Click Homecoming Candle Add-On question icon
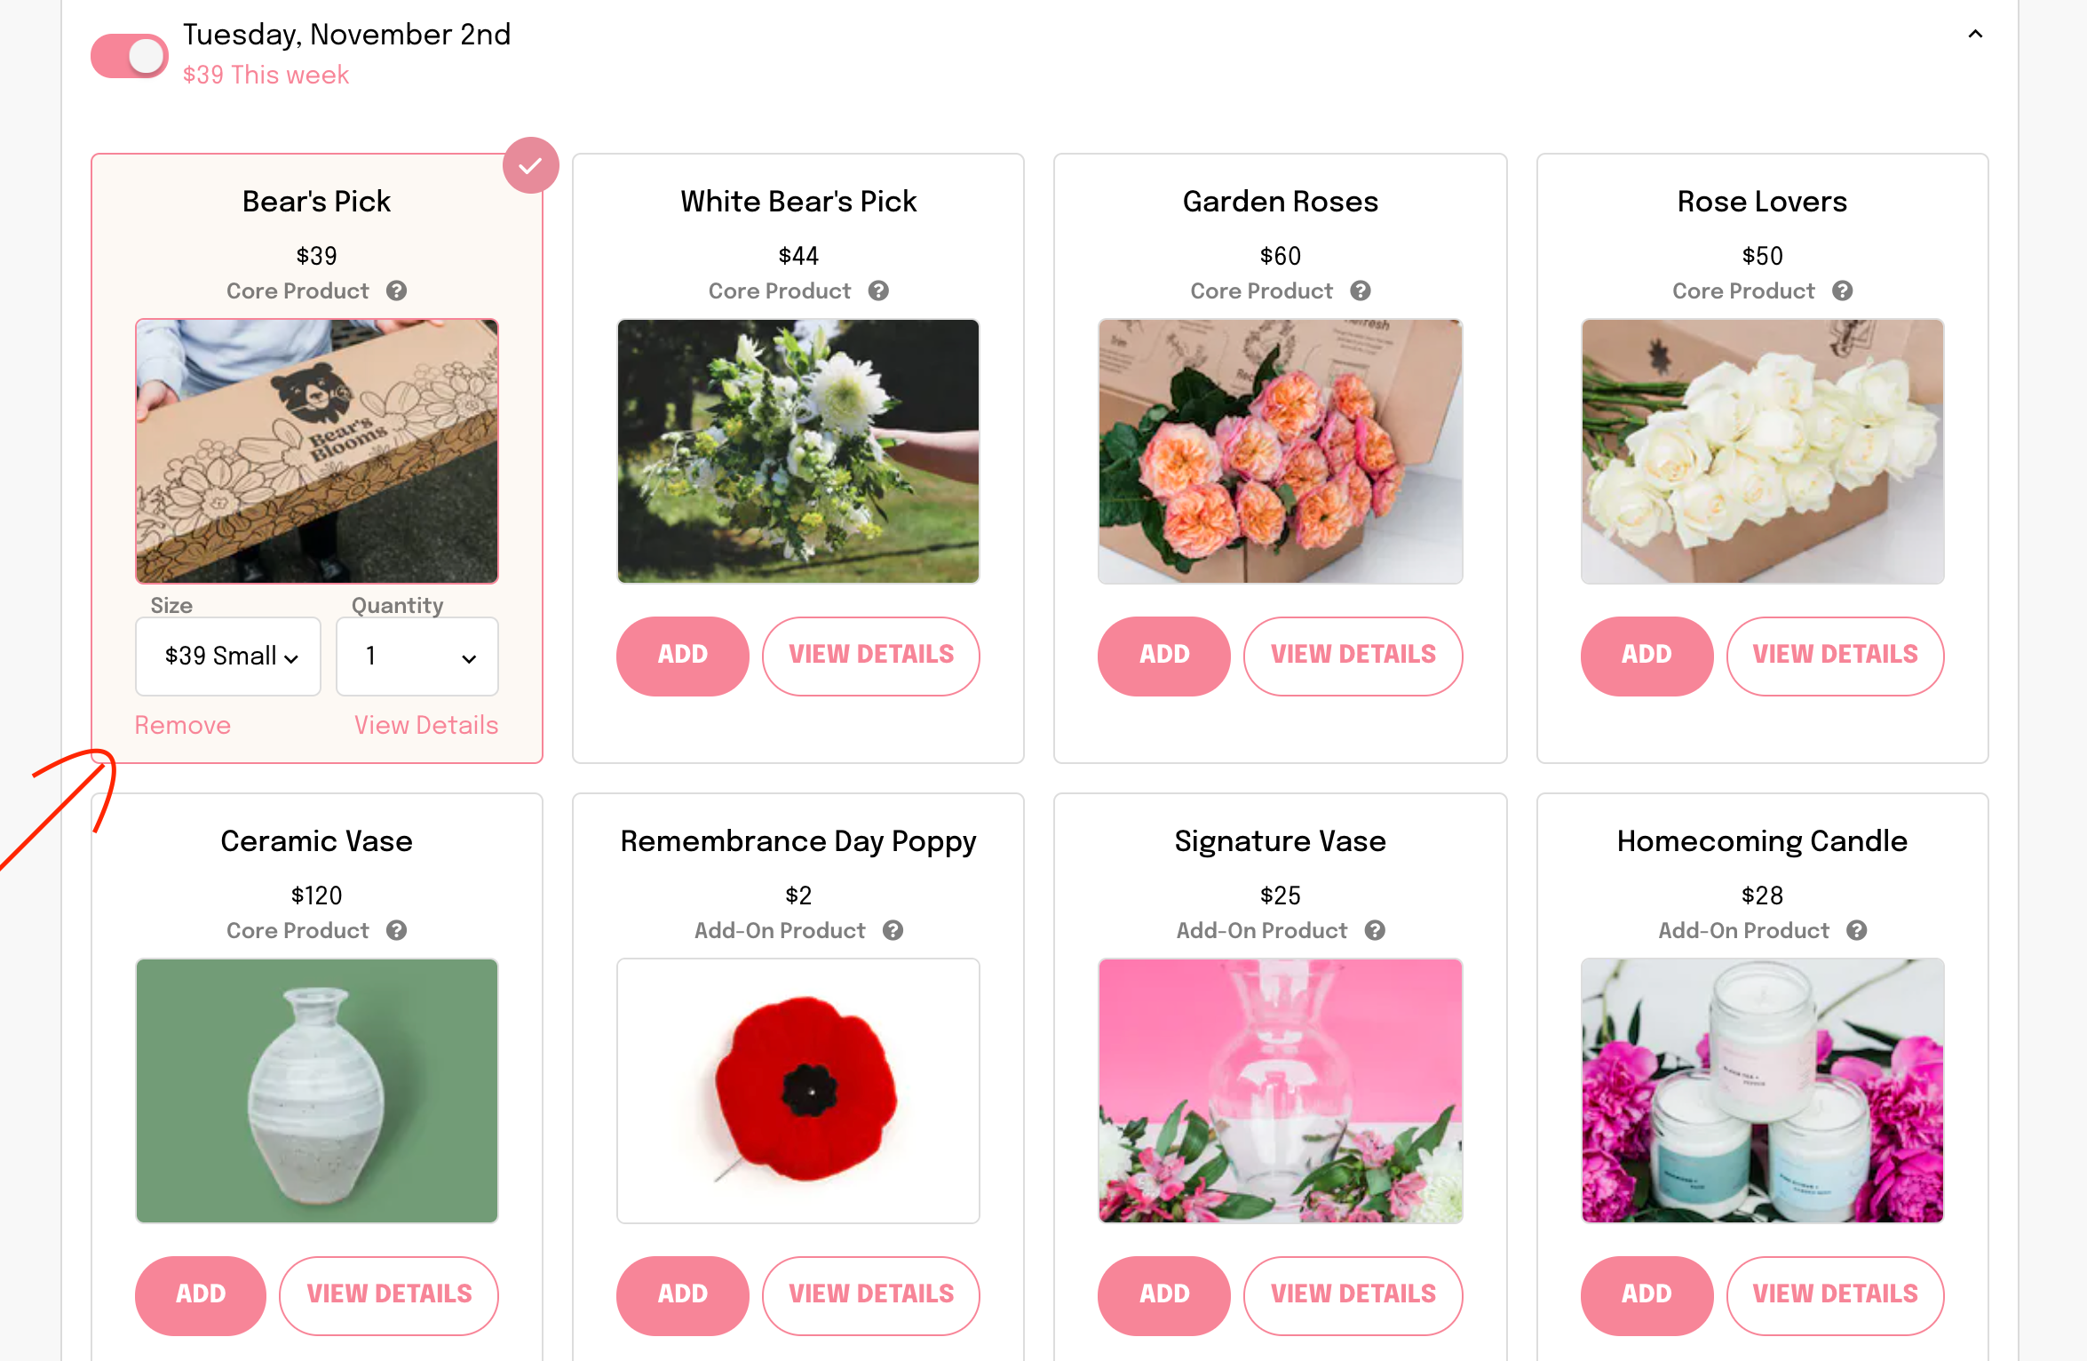 coord(1856,930)
